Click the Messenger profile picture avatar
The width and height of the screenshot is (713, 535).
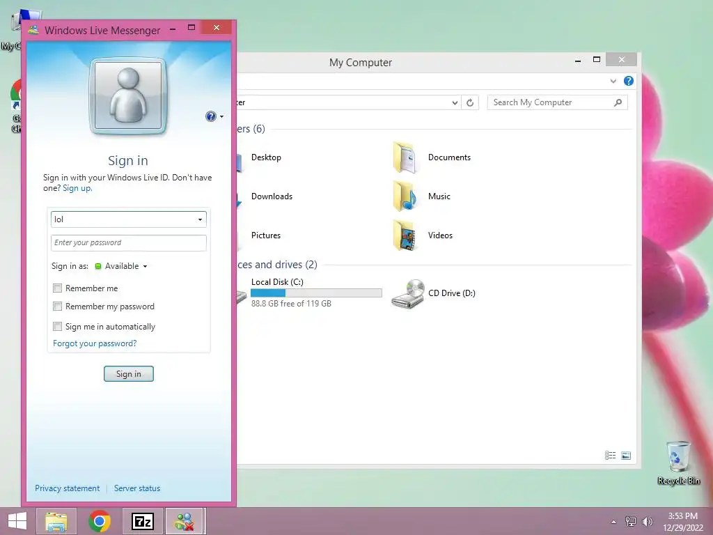click(x=128, y=96)
